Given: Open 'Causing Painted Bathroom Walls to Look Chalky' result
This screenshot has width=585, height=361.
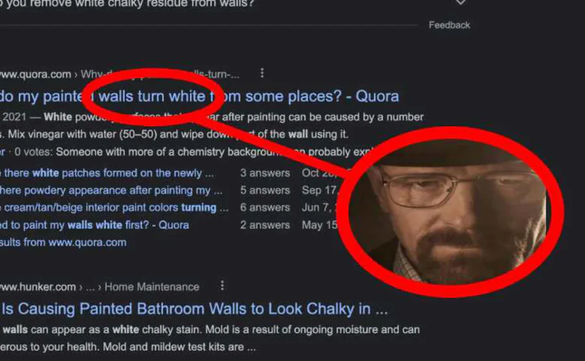Looking at the screenshot, I should tap(194, 309).
